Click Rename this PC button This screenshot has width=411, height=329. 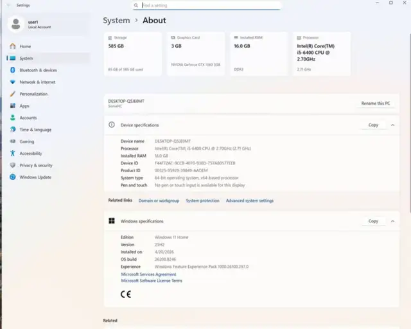[x=376, y=103]
